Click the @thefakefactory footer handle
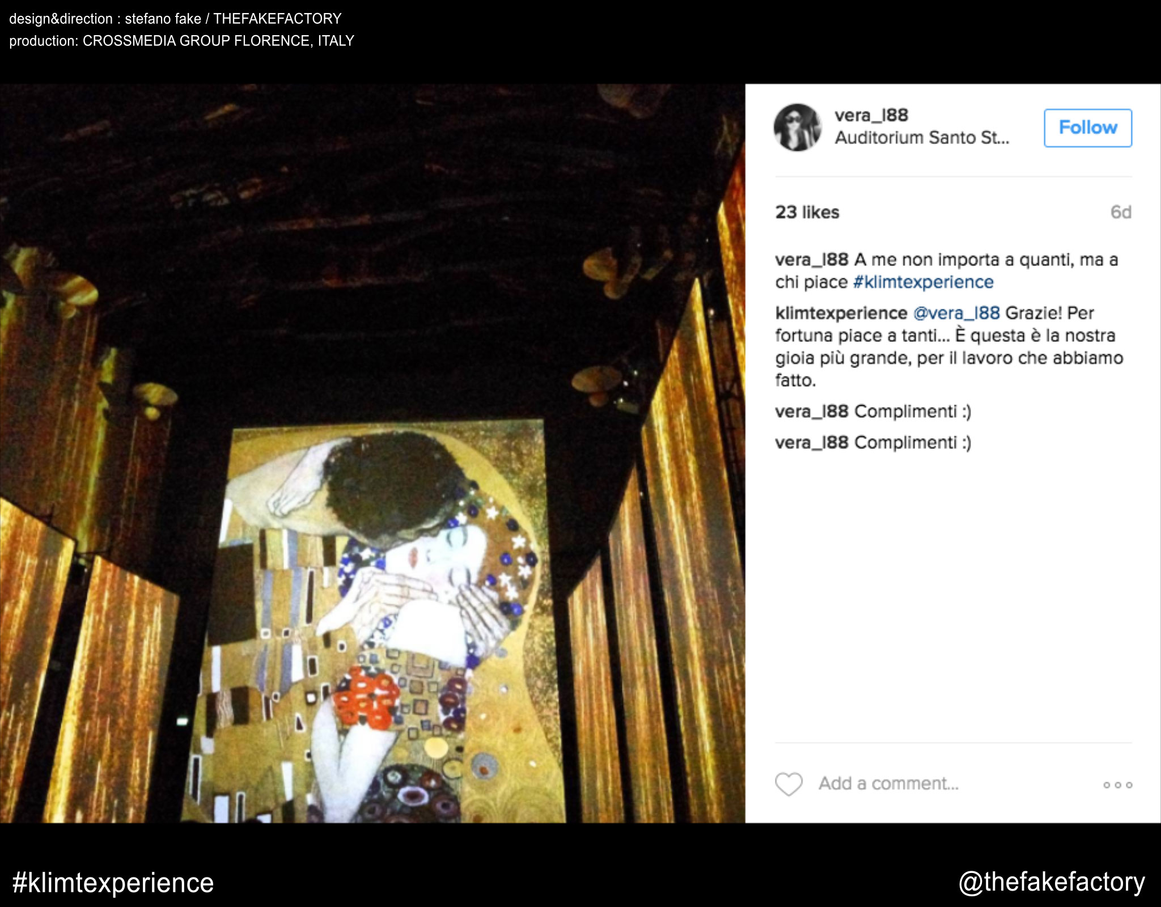The image size is (1161, 907). (1052, 882)
